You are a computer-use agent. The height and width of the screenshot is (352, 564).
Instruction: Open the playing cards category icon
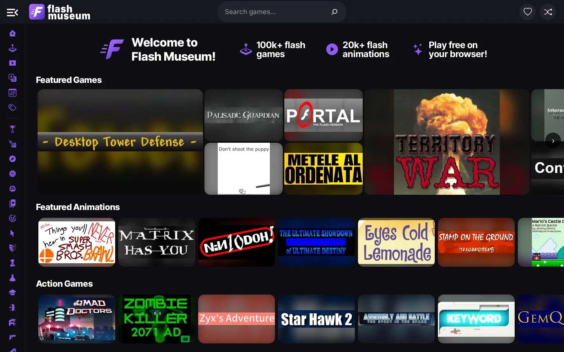(13, 203)
